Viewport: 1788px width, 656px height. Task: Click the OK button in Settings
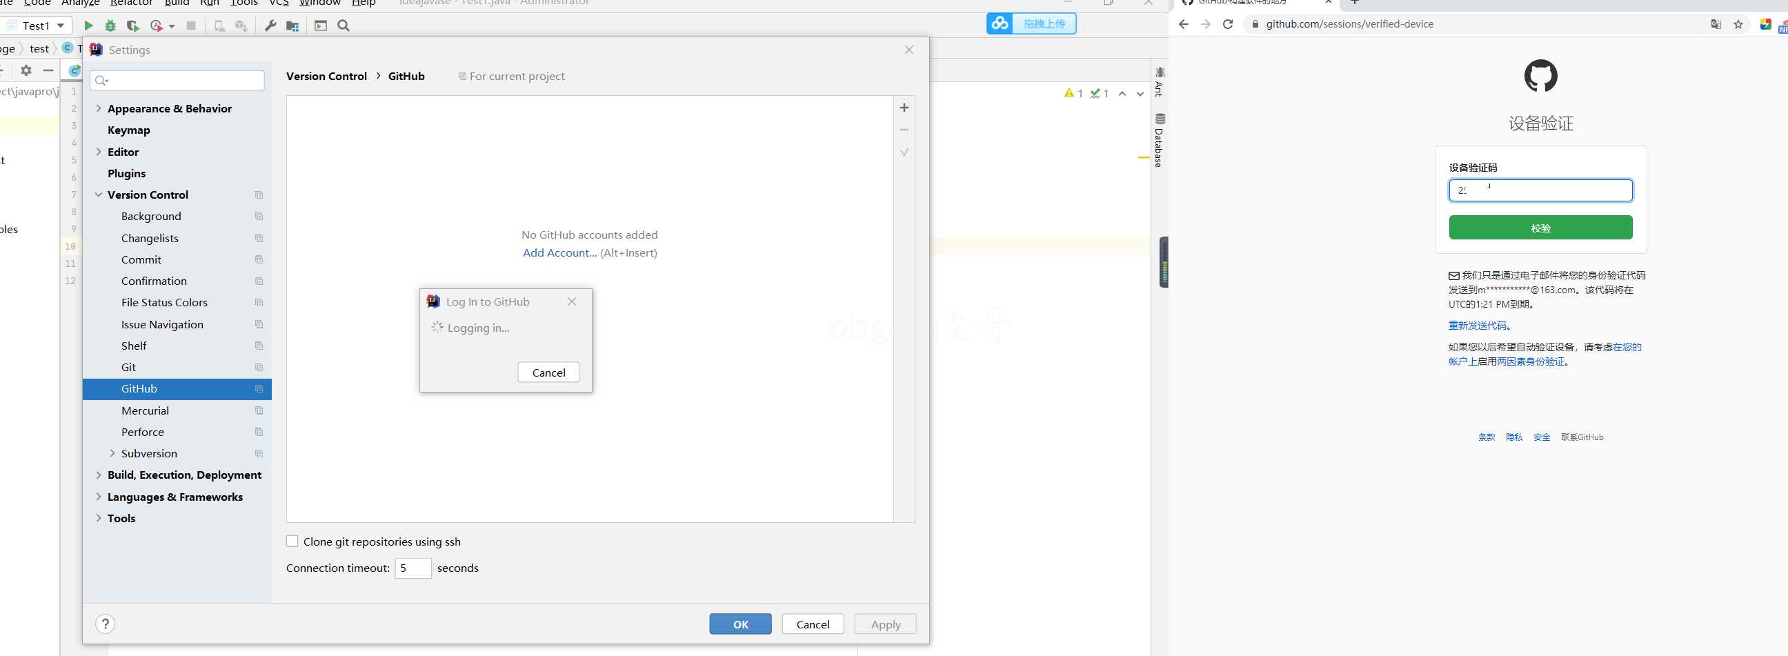coord(740,624)
